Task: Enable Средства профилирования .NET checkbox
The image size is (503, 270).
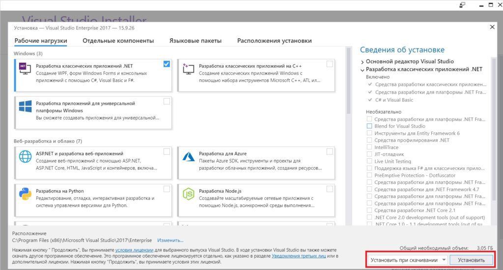Action: click(369, 140)
